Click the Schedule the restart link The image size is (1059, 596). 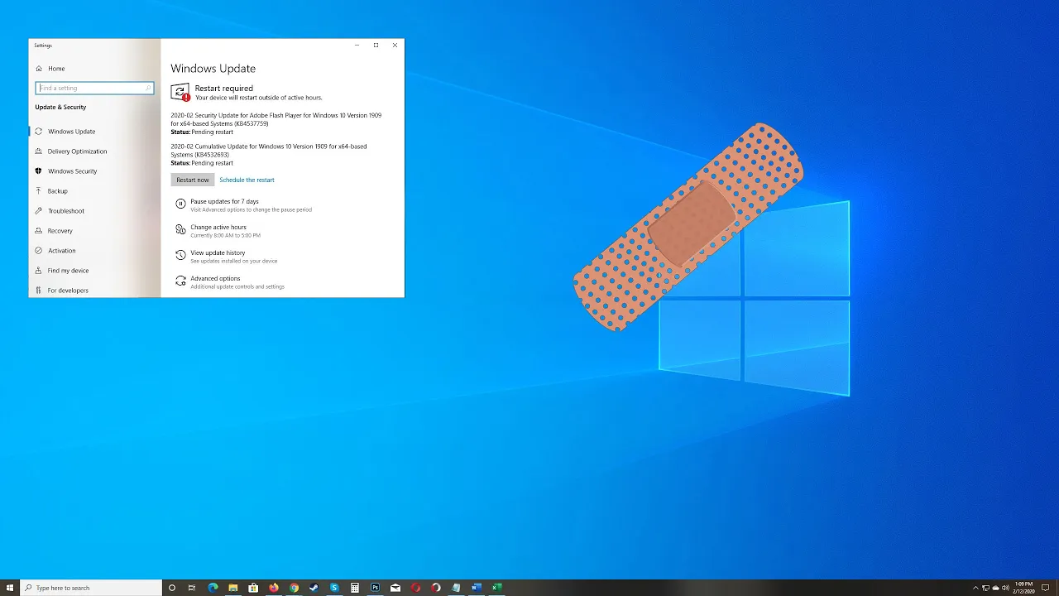pos(247,180)
